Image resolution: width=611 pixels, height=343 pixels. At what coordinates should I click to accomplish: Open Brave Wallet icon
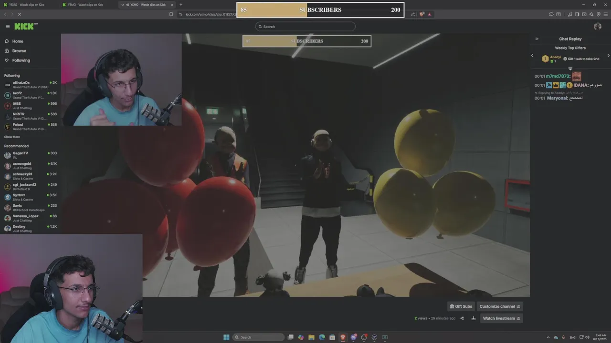tap(584, 14)
